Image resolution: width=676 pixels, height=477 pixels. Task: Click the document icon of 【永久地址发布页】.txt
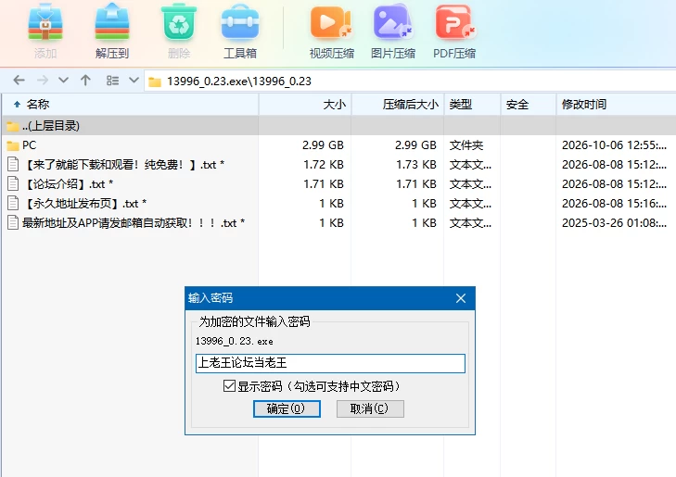click(x=13, y=203)
